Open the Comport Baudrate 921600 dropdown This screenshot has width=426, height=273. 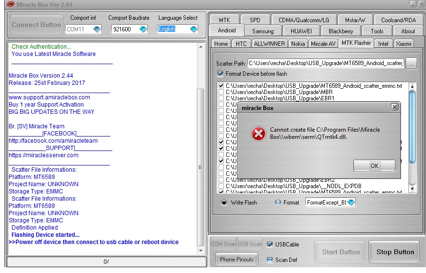pyautogui.click(x=142, y=29)
